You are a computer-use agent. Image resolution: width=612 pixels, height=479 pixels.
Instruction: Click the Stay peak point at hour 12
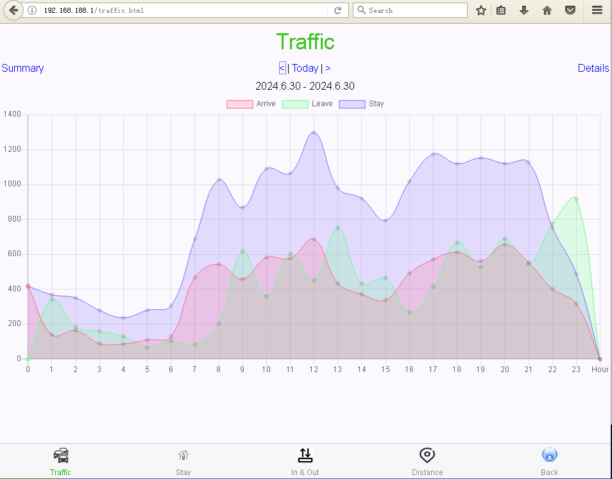tap(314, 133)
